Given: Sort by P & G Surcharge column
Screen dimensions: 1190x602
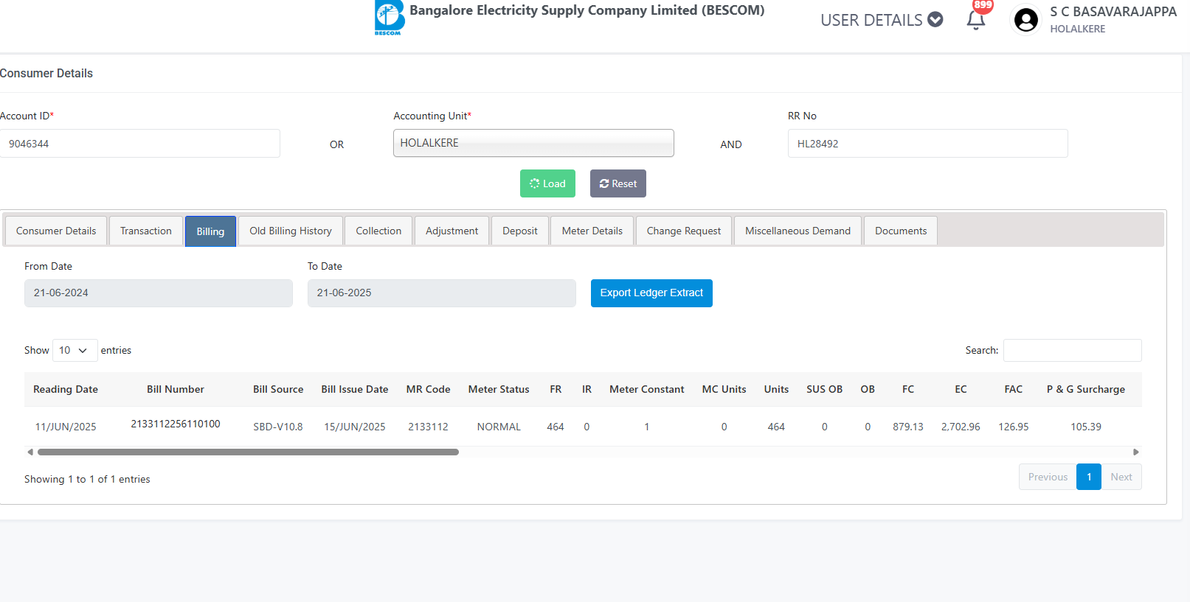Looking at the screenshot, I should tap(1086, 389).
